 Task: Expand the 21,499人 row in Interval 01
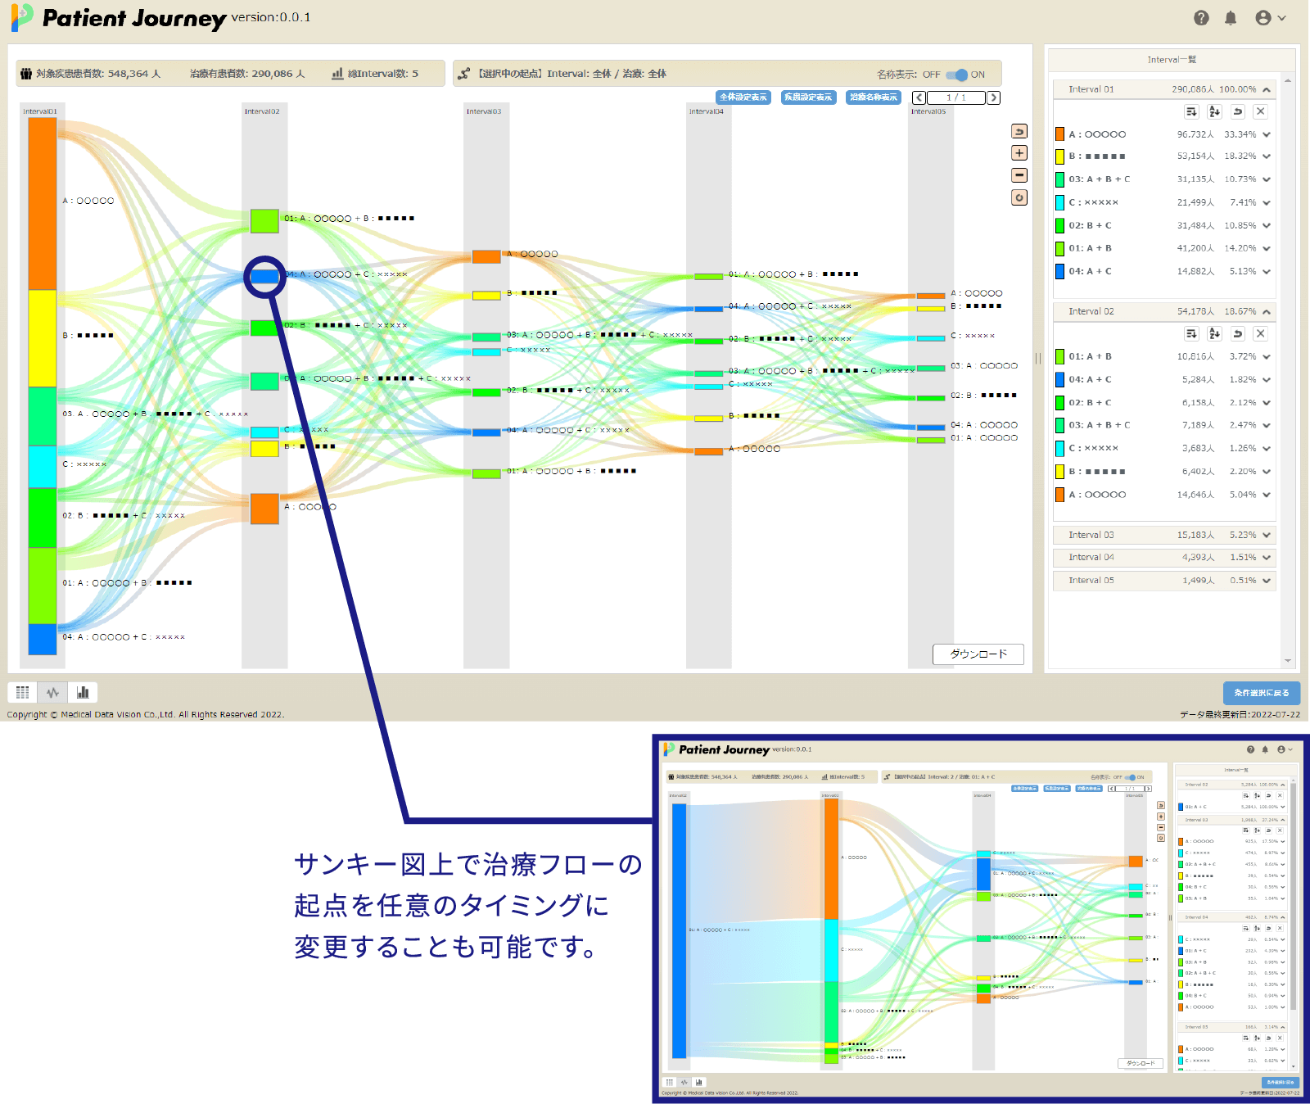click(1267, 202)
